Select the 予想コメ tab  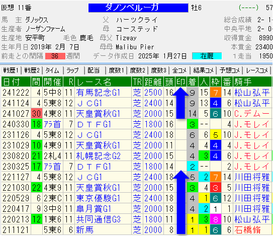[230, 70]
